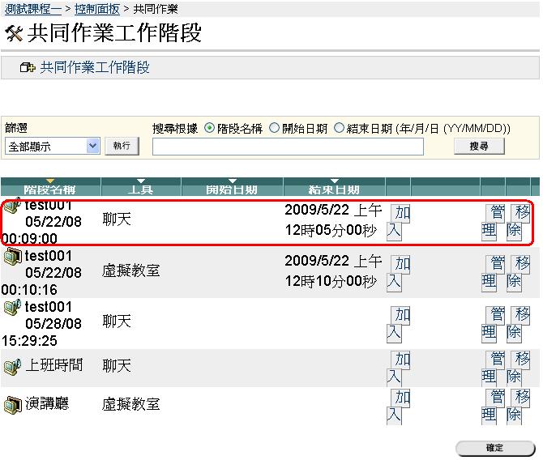Click the icon next to 上班時間
The image size is (543, 460).
point(12,366)
